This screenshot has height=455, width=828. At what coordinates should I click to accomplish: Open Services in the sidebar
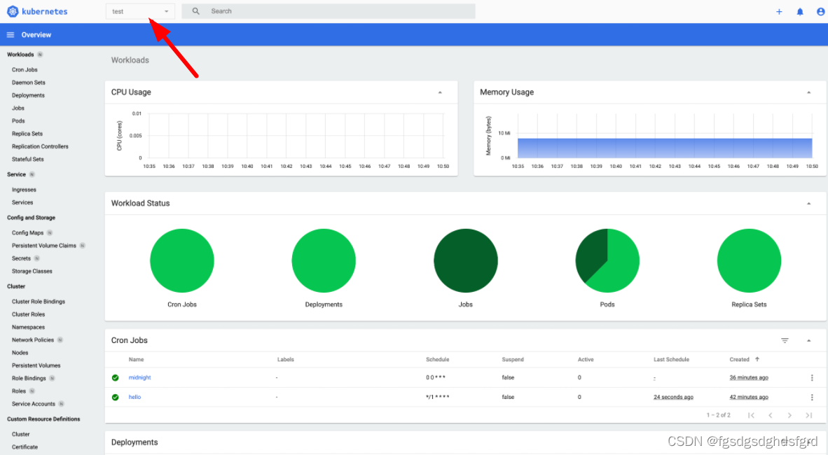22,202
